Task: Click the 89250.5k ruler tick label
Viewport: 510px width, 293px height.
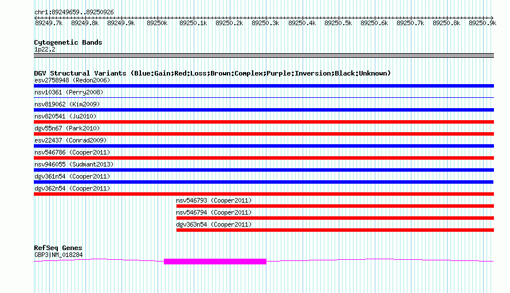Action: point(338,23)
